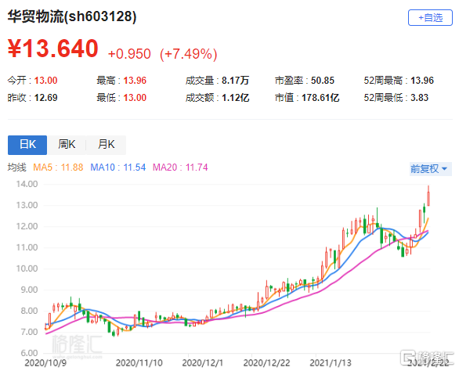Toggle the MA10 moving average legend
The image size is (459, 371).
tap(118, 167)
